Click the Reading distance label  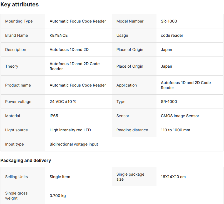[132, 130]
